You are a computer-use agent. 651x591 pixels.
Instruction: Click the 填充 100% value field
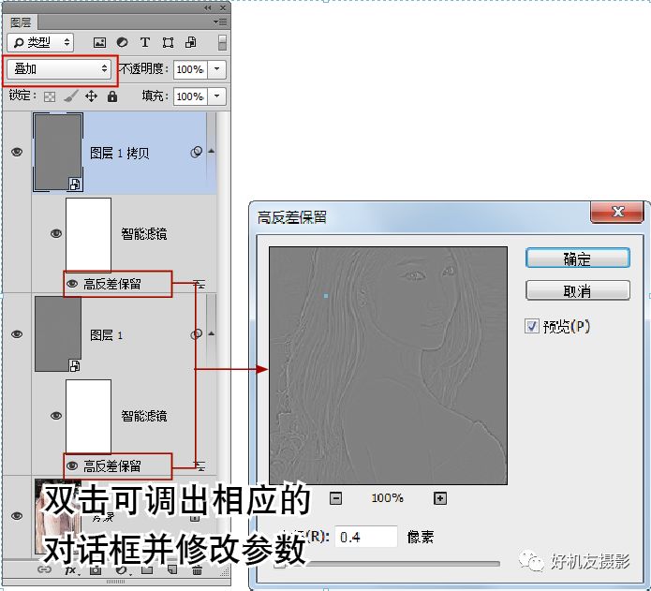pos(190,96)
